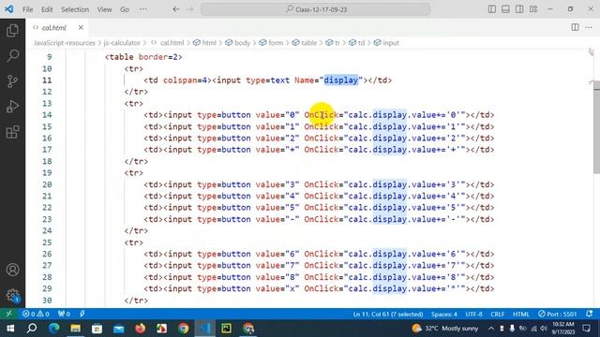Open File Explorer from taskbar
The image size is (600, 337).
click(x=75, y=329)
